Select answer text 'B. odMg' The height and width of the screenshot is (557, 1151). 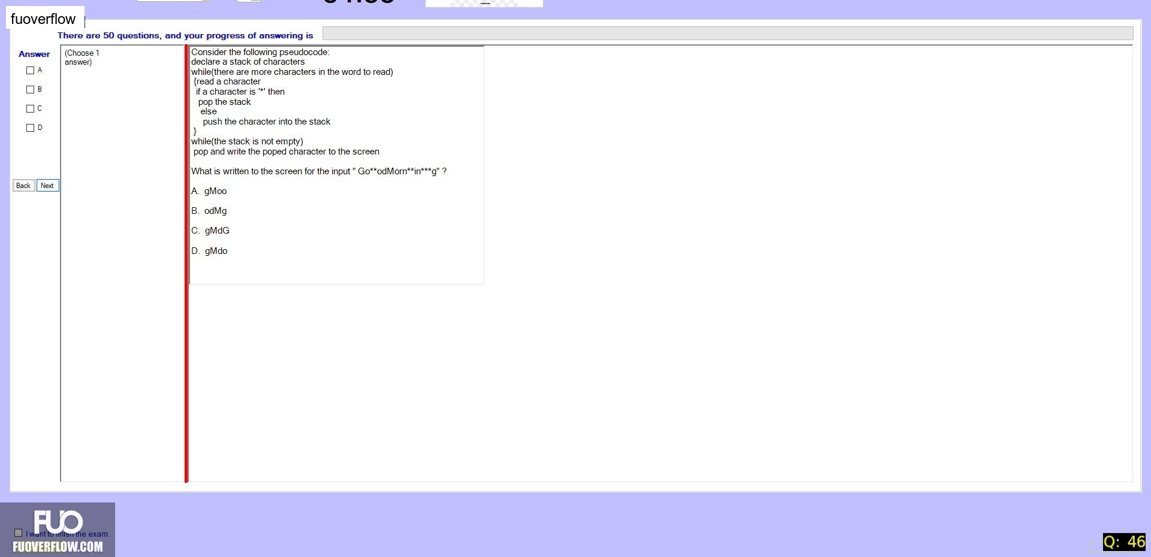(209, 211)
